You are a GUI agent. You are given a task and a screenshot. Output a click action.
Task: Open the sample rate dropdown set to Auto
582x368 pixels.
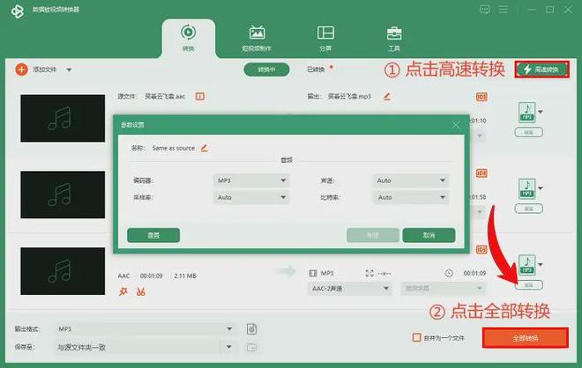251,197
